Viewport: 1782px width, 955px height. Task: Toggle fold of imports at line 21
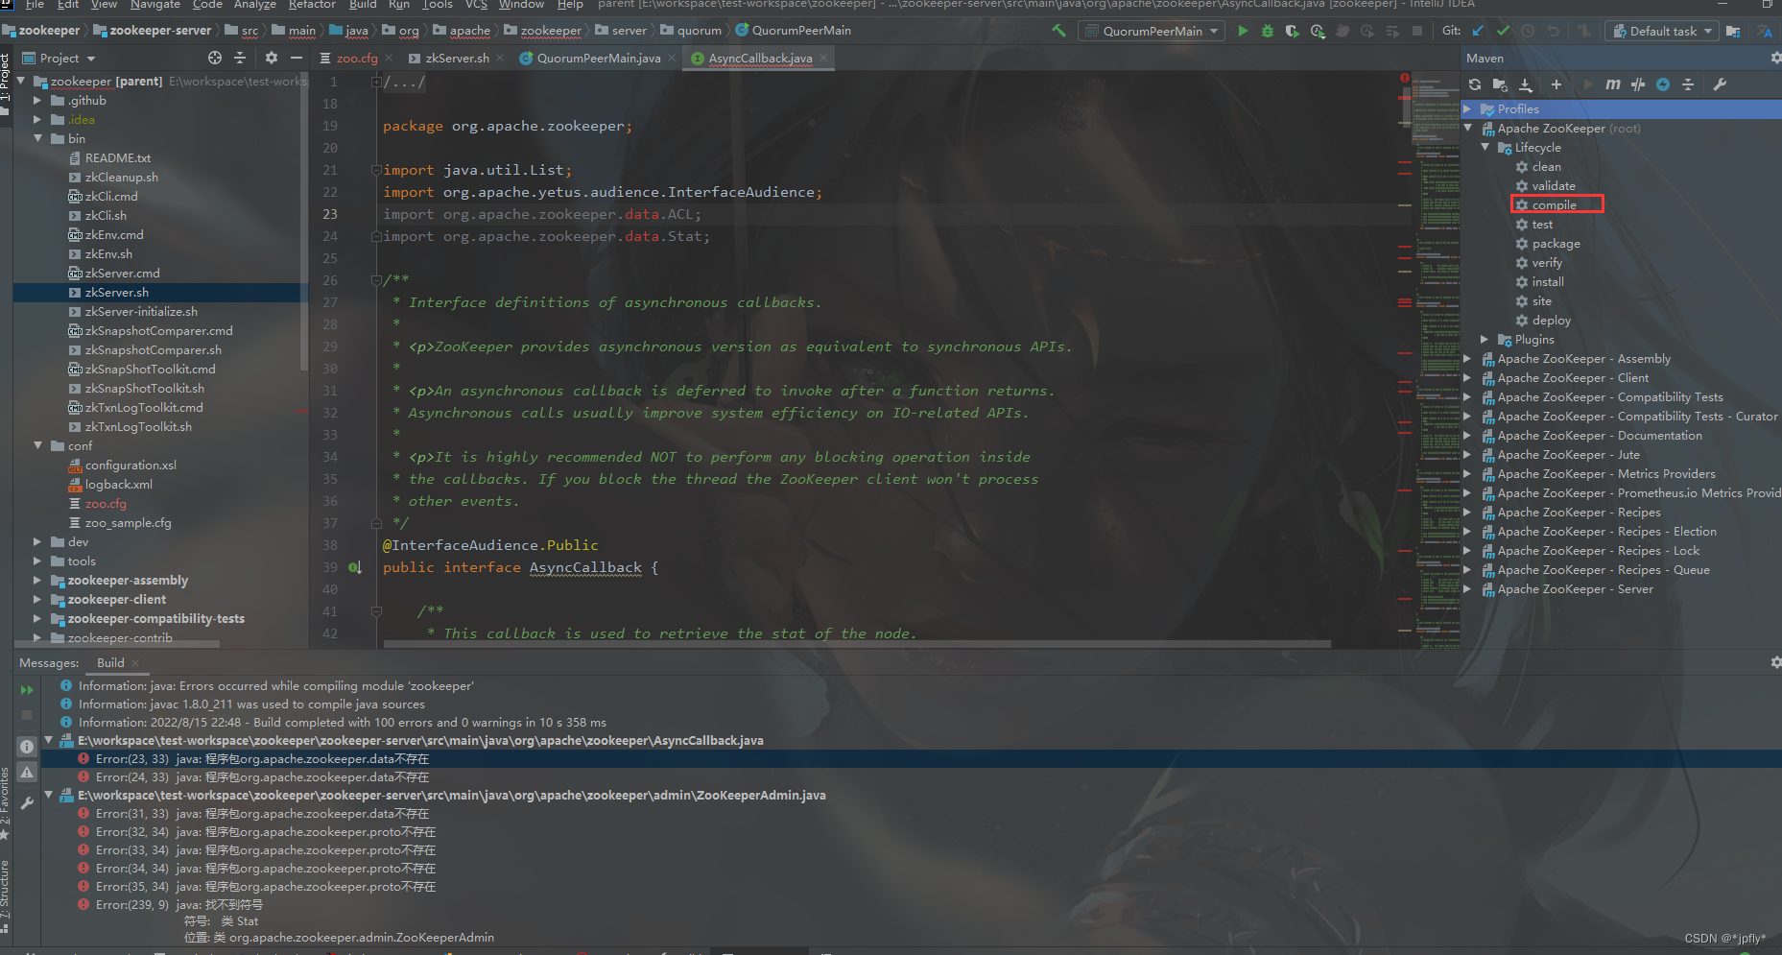point(376,170)
